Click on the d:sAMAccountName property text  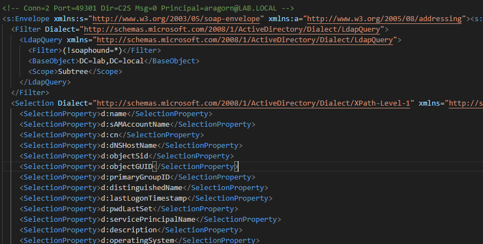(x=134, y=124)
